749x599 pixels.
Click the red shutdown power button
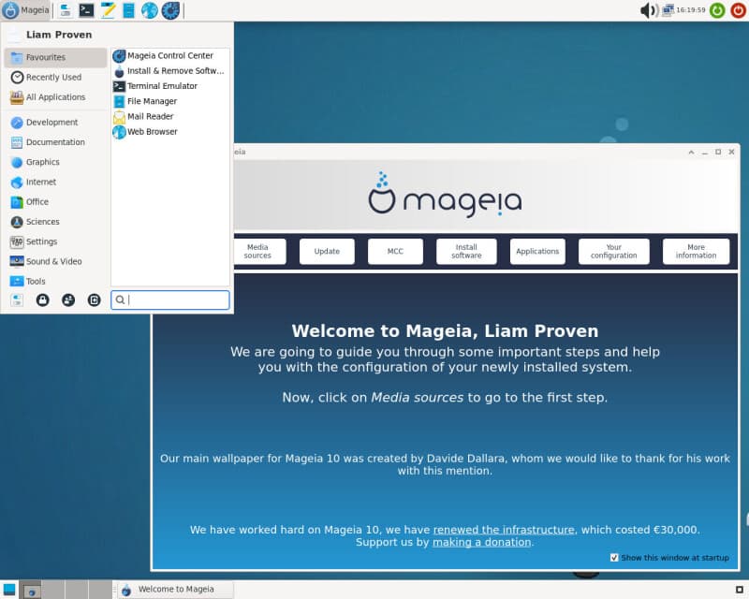click(x=738, y=10)
